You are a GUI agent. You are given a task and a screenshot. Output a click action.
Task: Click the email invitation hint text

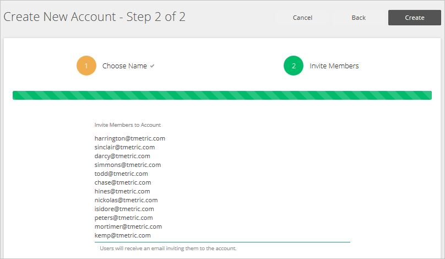168,248
